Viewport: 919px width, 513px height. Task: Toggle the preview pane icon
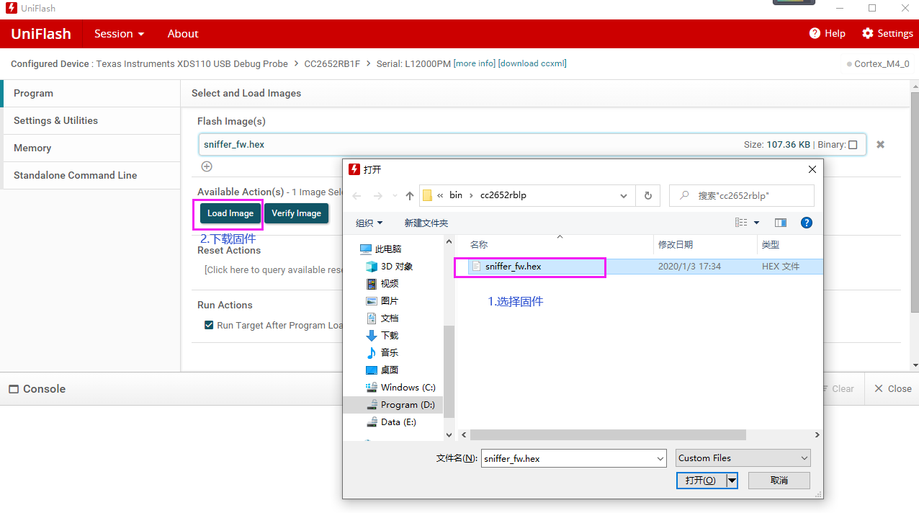tap(781, 223)
